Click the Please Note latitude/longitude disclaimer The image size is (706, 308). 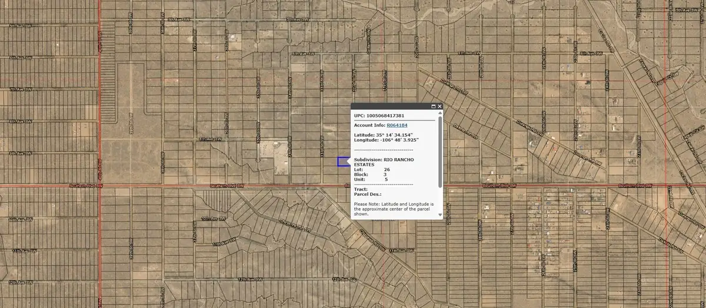(x=394, y=209)
